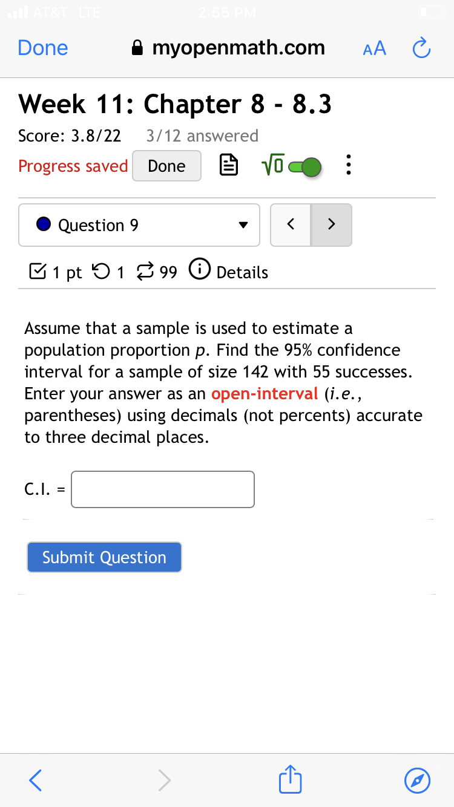Select the filled radio dot beside Question 9
454x807 pixels.
(x=42, y=225)
